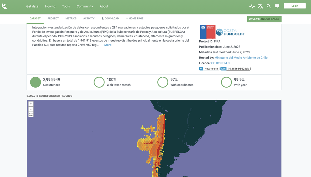Open Ministerio del Medio Ambiente de Chile link
The width and height of the screenshot is (311, 177).
coord(241,58)
